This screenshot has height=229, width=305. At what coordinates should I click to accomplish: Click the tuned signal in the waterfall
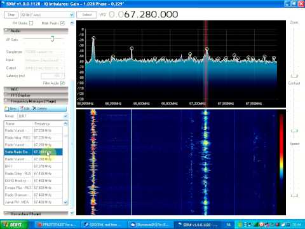(x=205, y=162)
